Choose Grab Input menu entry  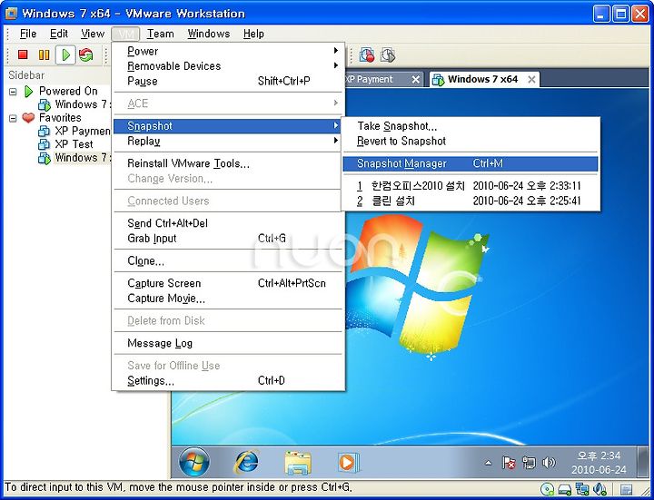pos(228,239)
